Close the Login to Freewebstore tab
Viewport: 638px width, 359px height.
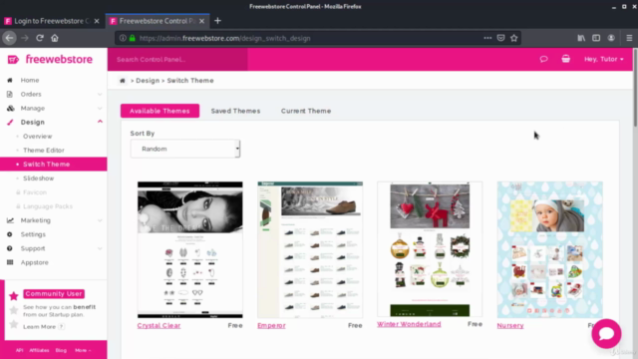97,21
